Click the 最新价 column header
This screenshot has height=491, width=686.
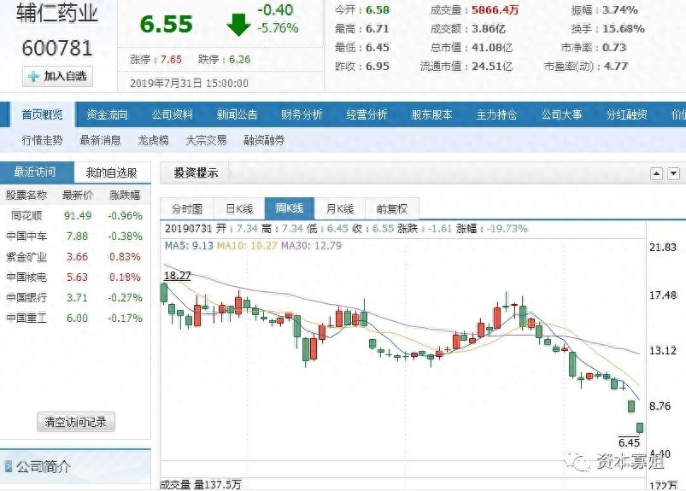click(x=78, y=195)
